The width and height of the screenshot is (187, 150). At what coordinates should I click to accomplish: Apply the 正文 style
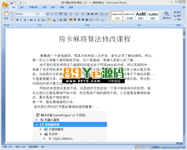pyautogui.click(x=117, y=16)
